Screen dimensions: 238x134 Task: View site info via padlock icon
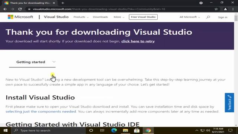click(x=29, y=9)
